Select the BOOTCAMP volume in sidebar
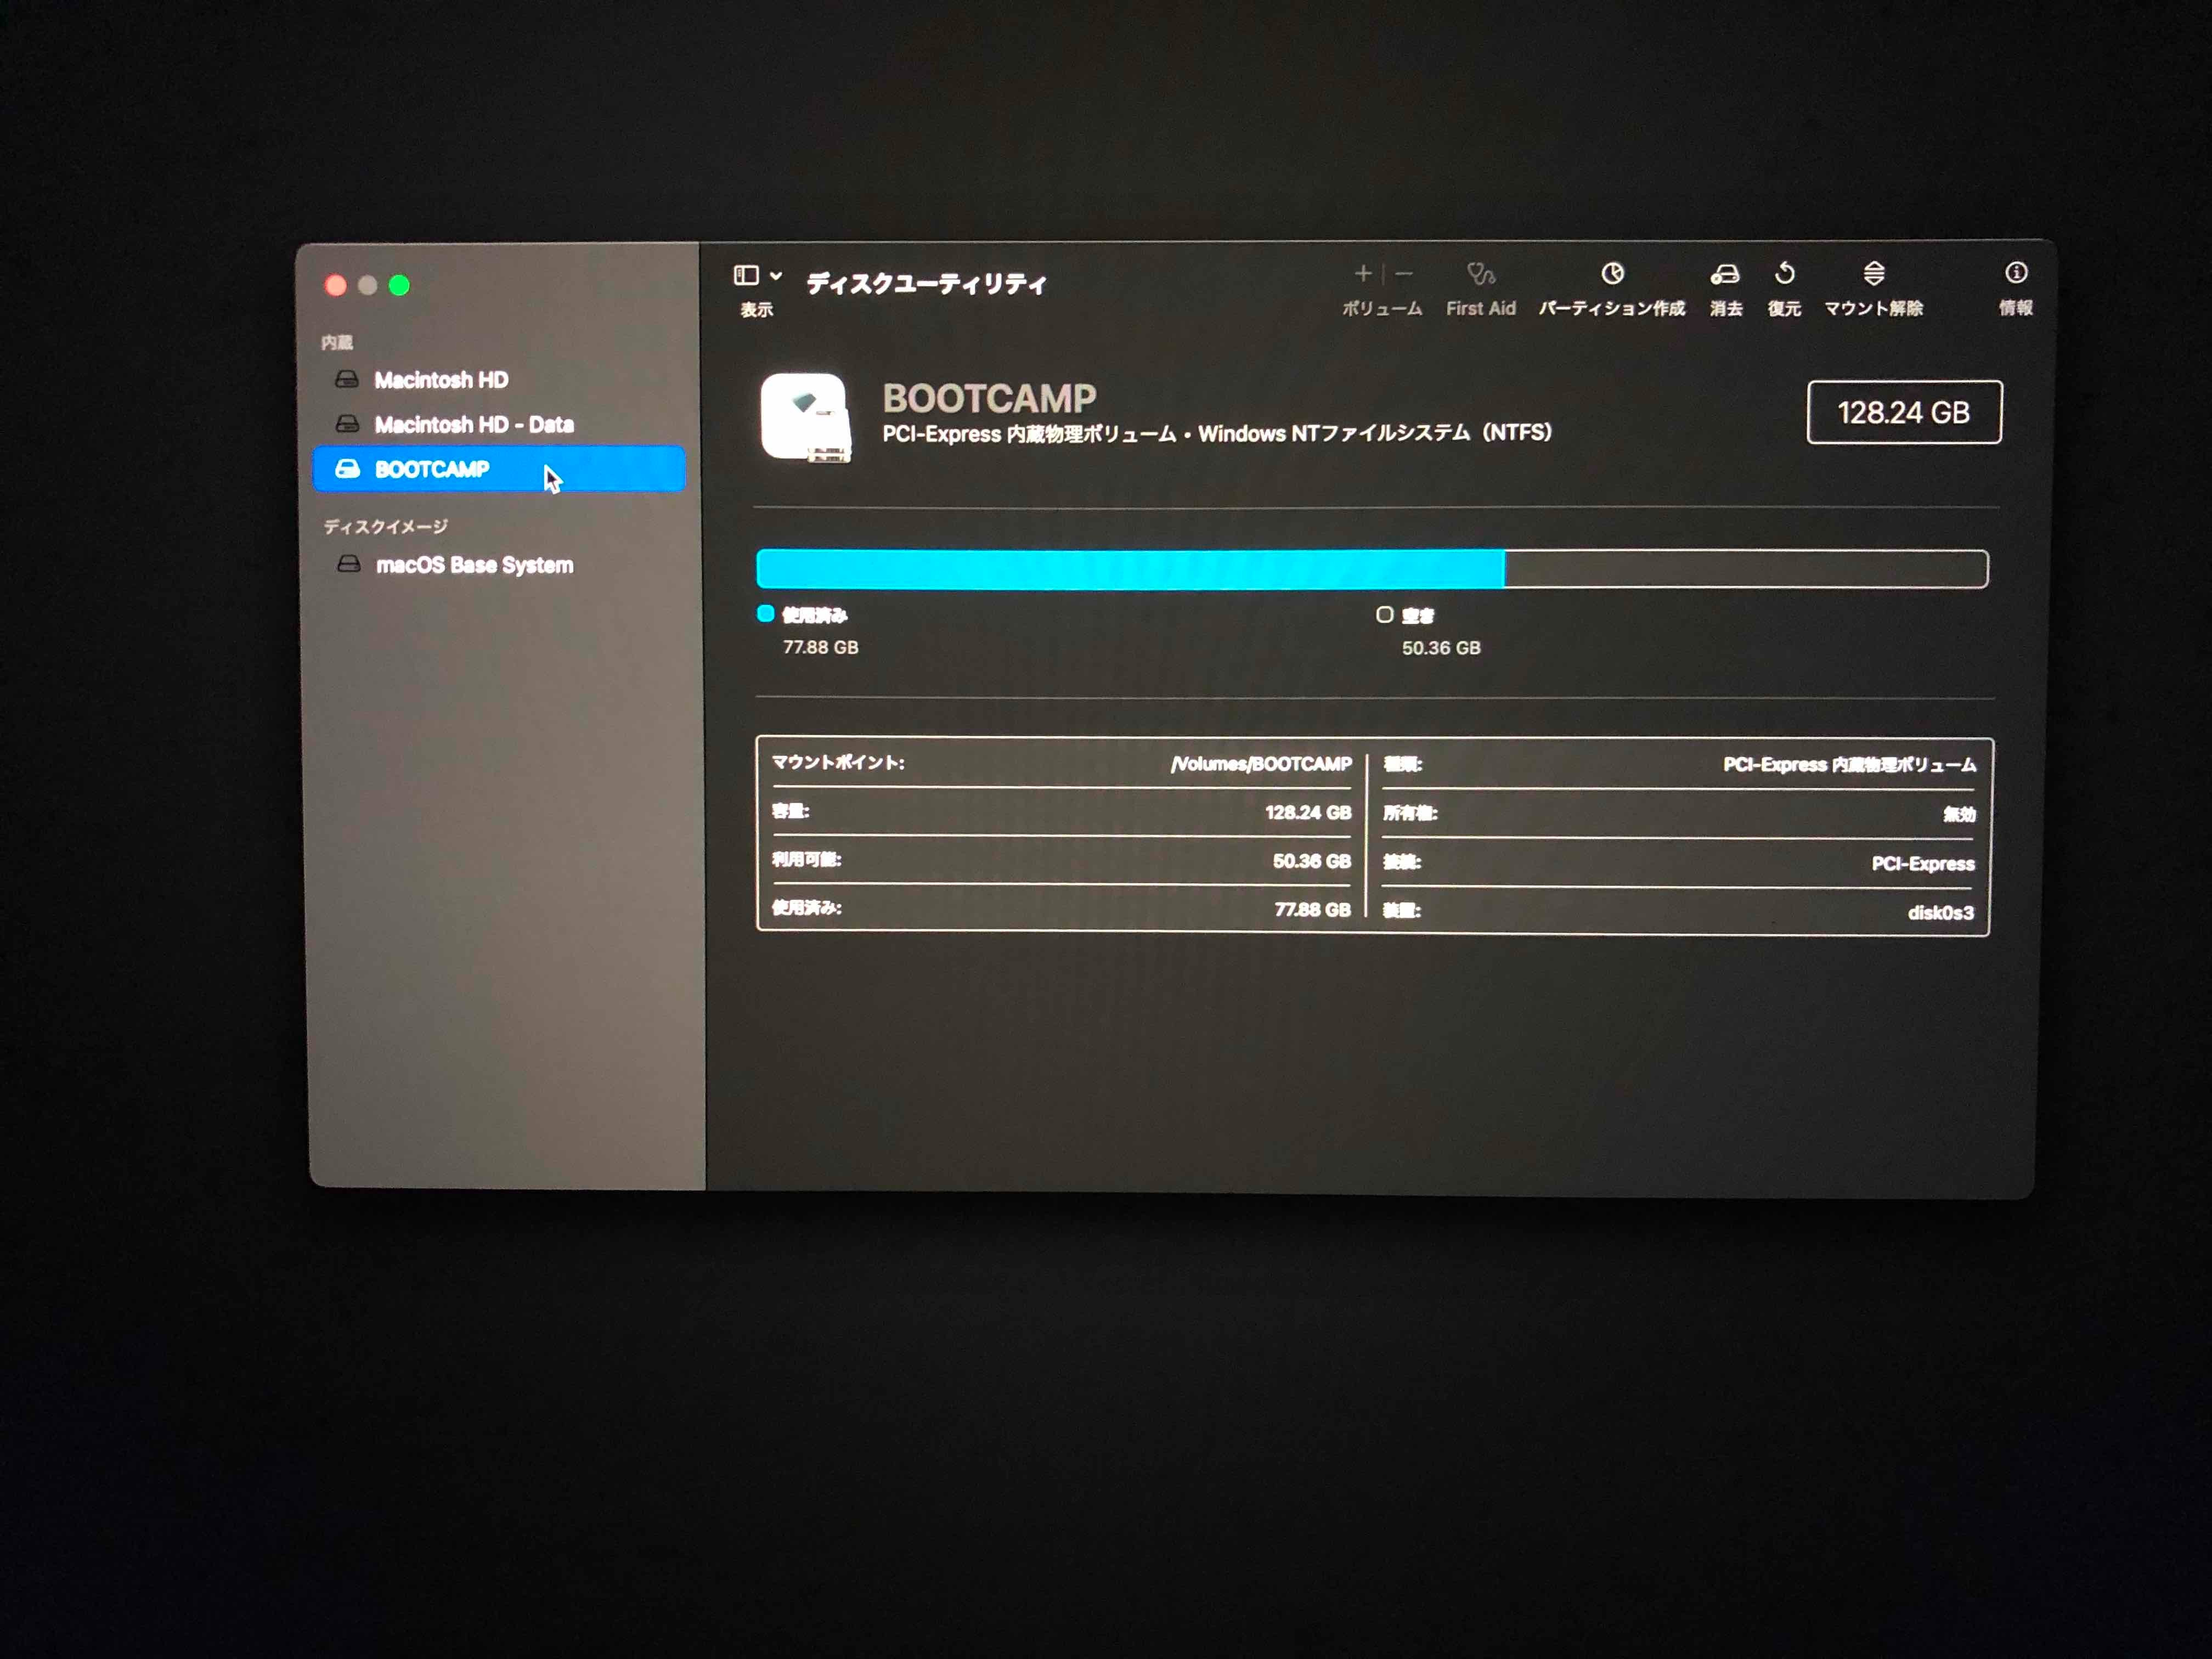Image resolution: width=2212 pixels, height=1659 pixels. pyautogui.click(x=432, y=469)
